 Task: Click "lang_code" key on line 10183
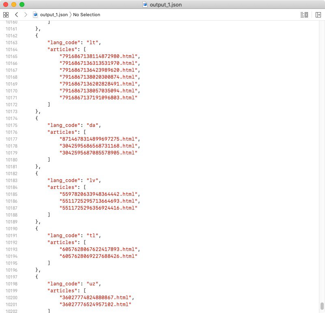tap(64, 180)
